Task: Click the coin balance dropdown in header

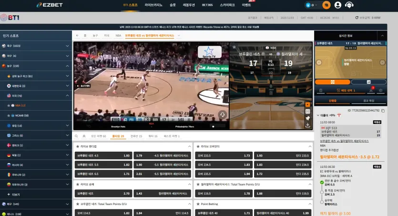Action: point(311,5)
